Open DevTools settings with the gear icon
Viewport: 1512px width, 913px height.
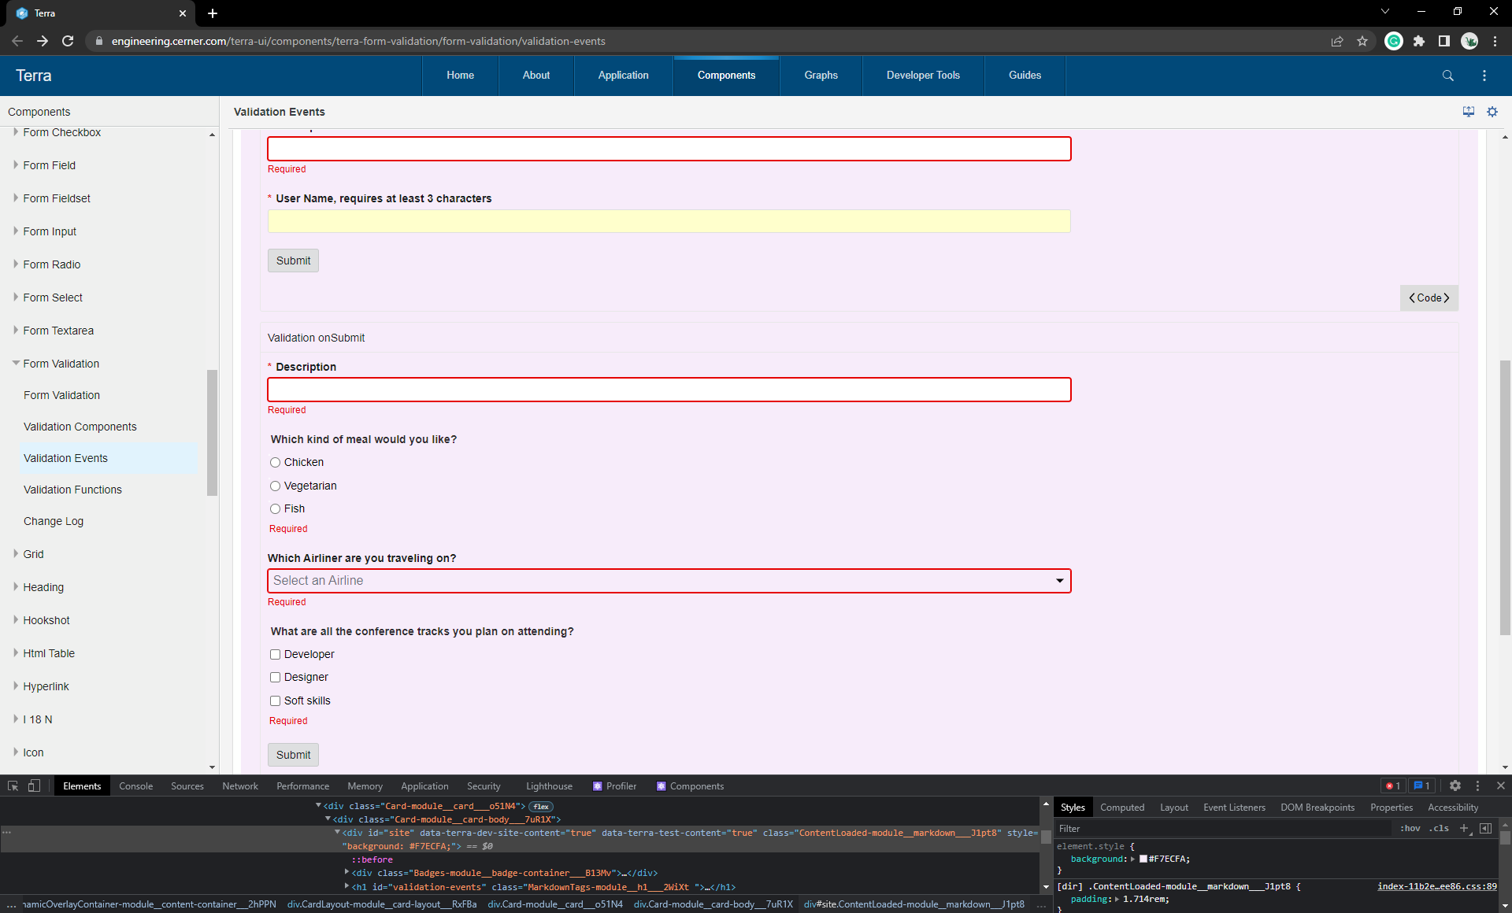pos(1455,785)
